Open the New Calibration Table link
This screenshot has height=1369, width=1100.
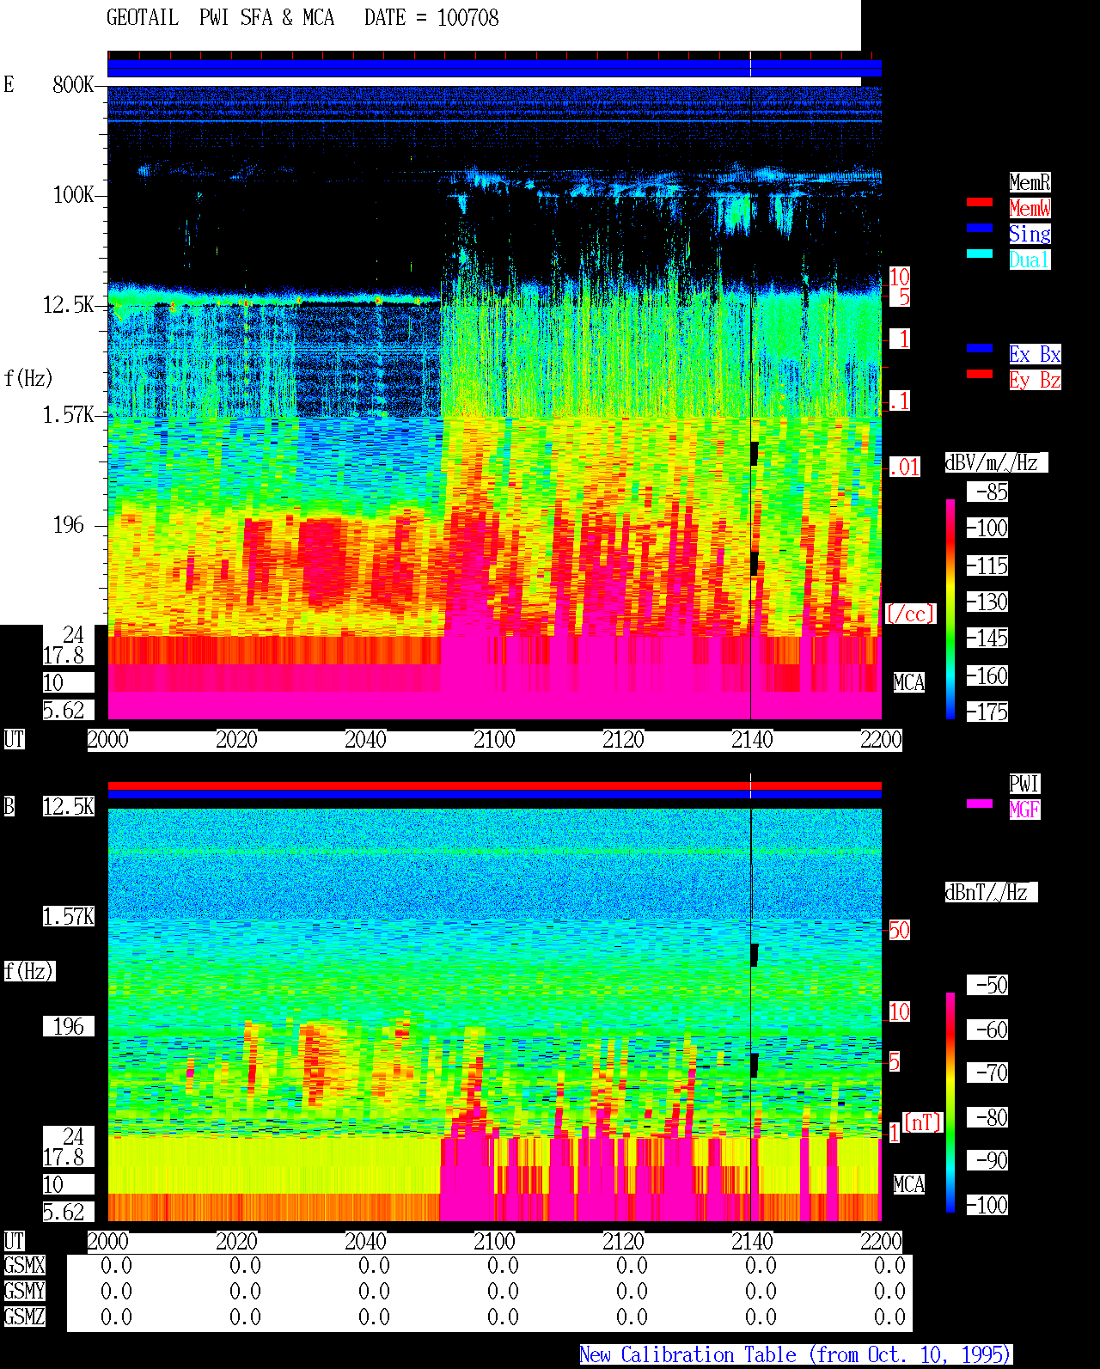(796, 1354)
